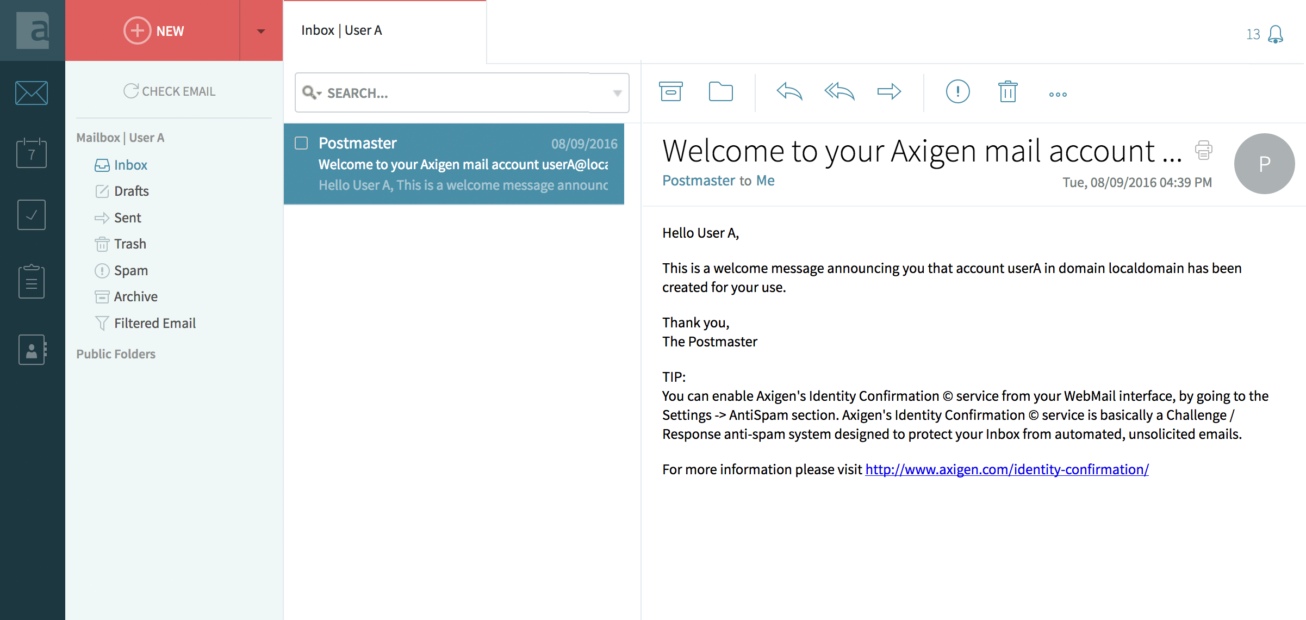
Task: Open the more actions ellipsis menu
Action: point(1058,95)
